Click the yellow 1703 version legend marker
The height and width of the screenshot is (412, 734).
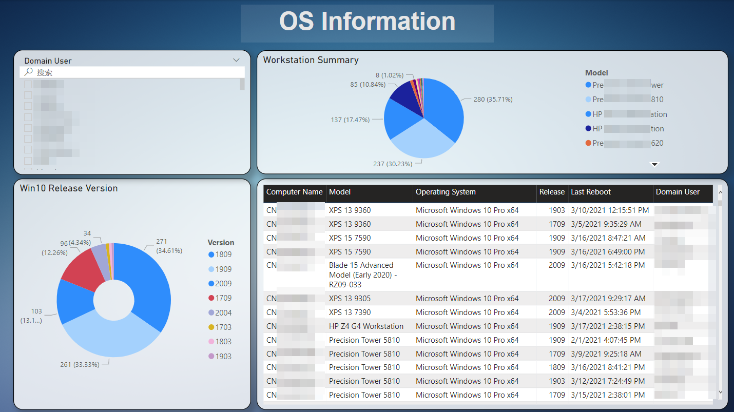[211, 327]
